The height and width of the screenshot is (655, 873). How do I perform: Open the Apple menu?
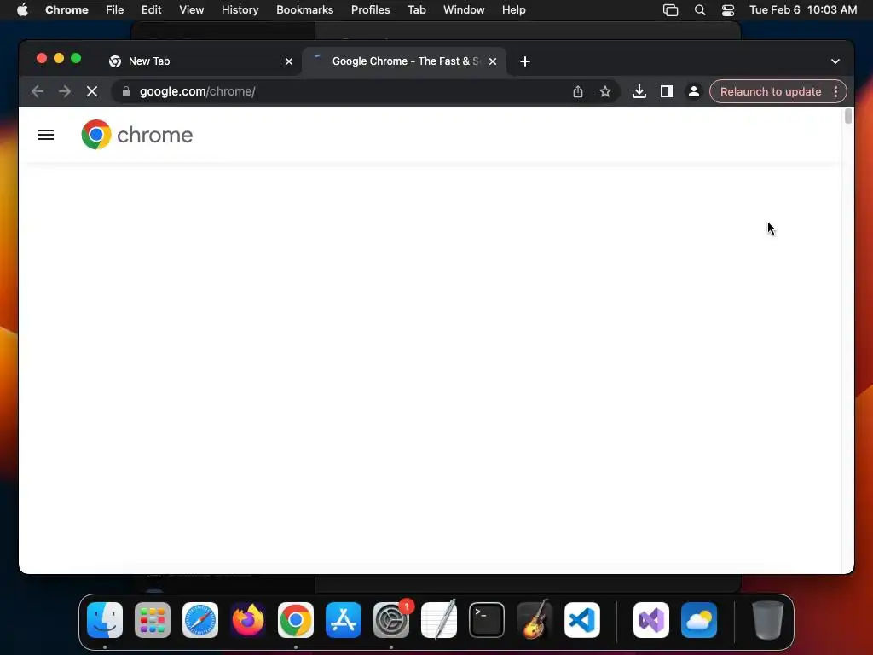coord(22,9)
